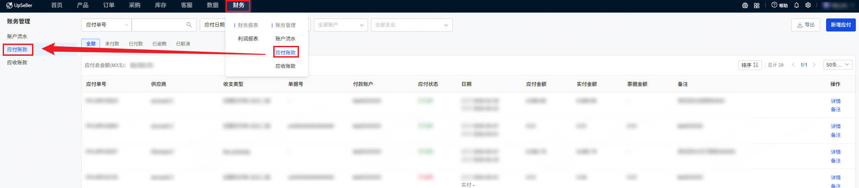The width and height of the screenshot is (859, 188).
Task: Click the 日期 column header
Action: [466, 84]
